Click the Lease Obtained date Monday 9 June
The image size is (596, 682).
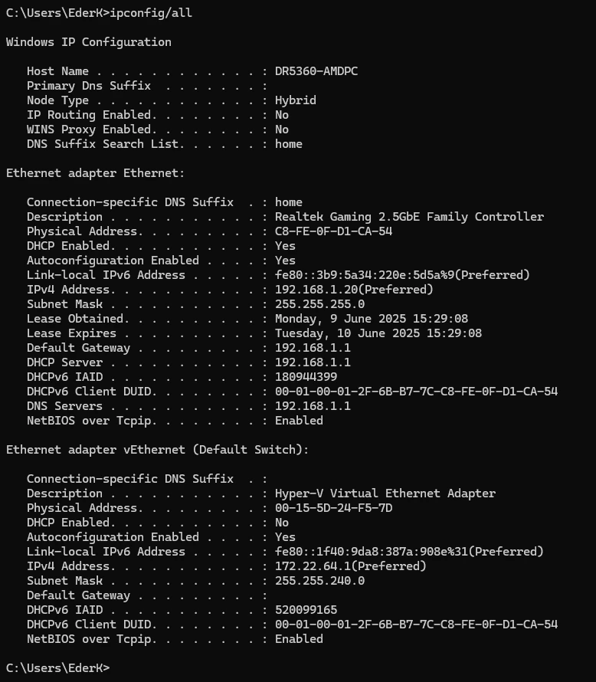click(372, 318)
